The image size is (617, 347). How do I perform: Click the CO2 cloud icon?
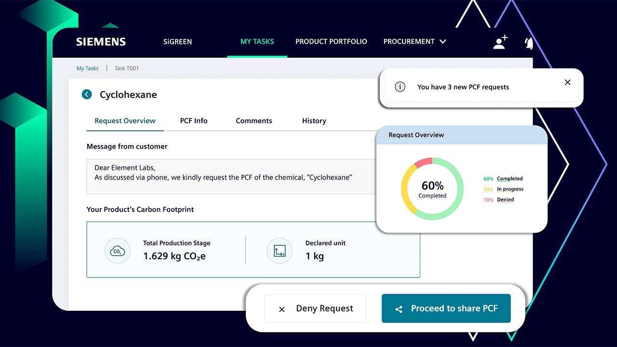[x=117, y=251]
